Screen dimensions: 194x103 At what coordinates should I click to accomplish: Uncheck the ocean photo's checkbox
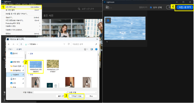108,20
